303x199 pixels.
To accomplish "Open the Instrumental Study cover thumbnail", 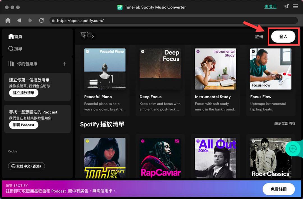I will (215, 69).
